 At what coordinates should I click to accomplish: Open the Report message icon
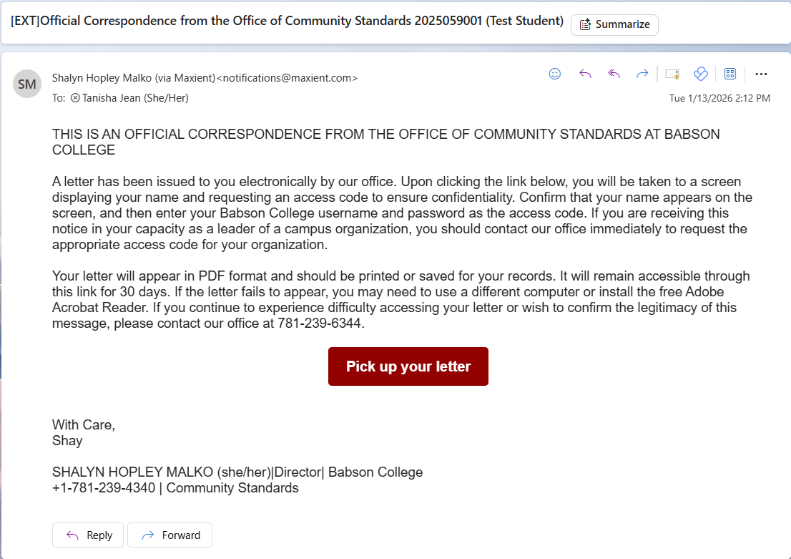(672, 74)
